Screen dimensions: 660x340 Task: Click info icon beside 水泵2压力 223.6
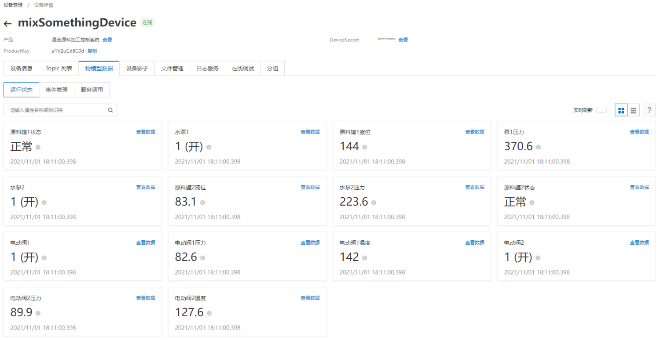pos(374,203)
